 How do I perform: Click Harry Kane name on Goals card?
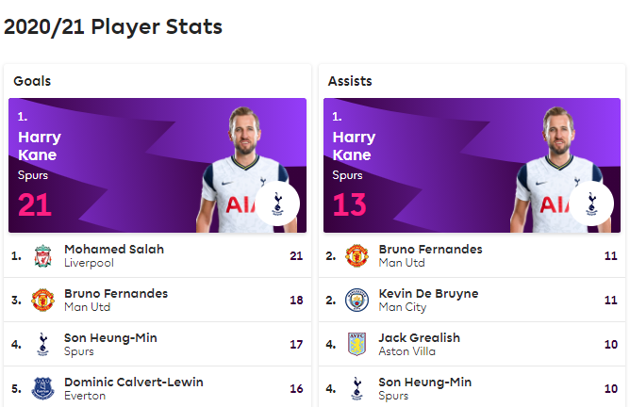40,146
